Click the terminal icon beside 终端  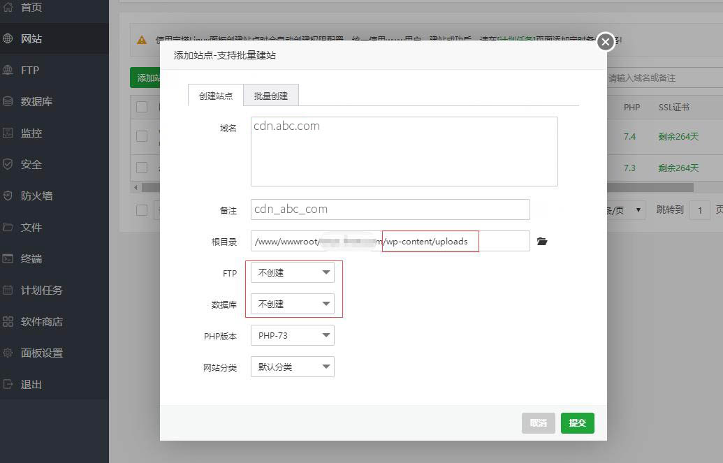coord(8,258)
